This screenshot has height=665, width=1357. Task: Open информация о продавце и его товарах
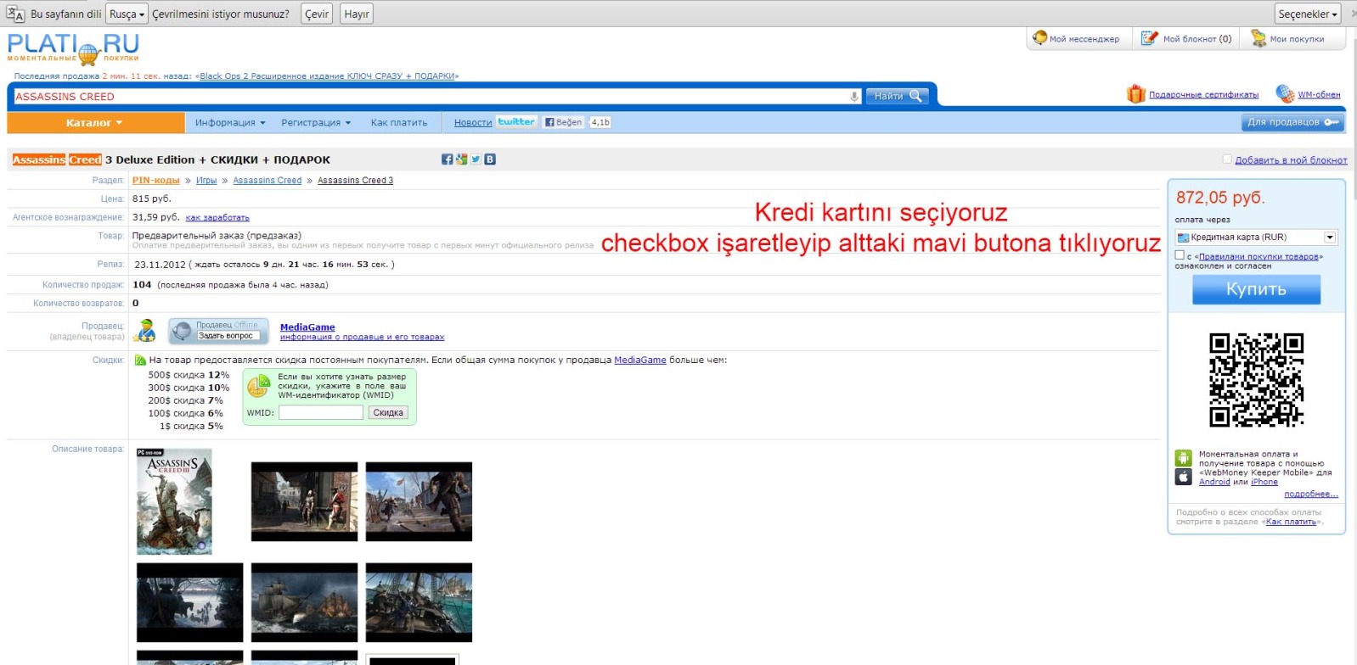click(362, 338)
